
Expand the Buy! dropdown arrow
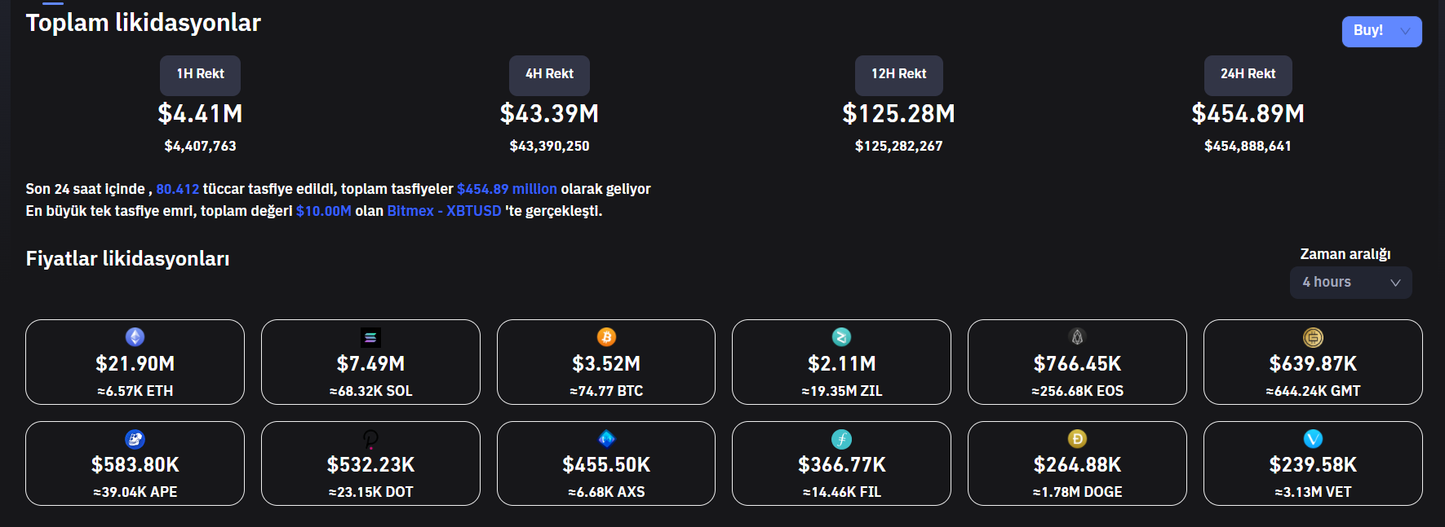[x=1405, y=31]
